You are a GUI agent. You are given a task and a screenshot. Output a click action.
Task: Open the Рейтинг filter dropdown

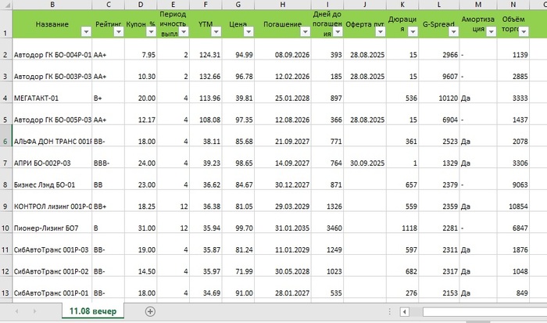coord(118,32)
